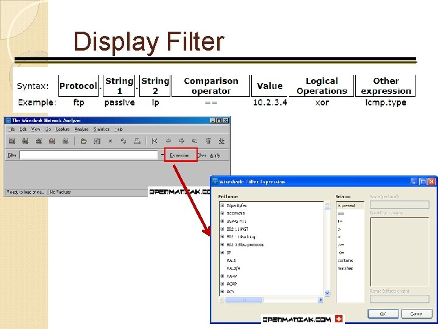Find a packet magnifier icon
This screenshot has width=438, height=329.
click(155, 141)
